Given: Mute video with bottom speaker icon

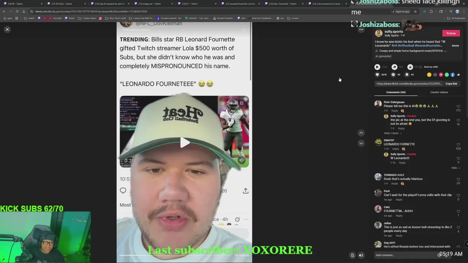Looking at the screenshot, I should click(x=361, y=255).
